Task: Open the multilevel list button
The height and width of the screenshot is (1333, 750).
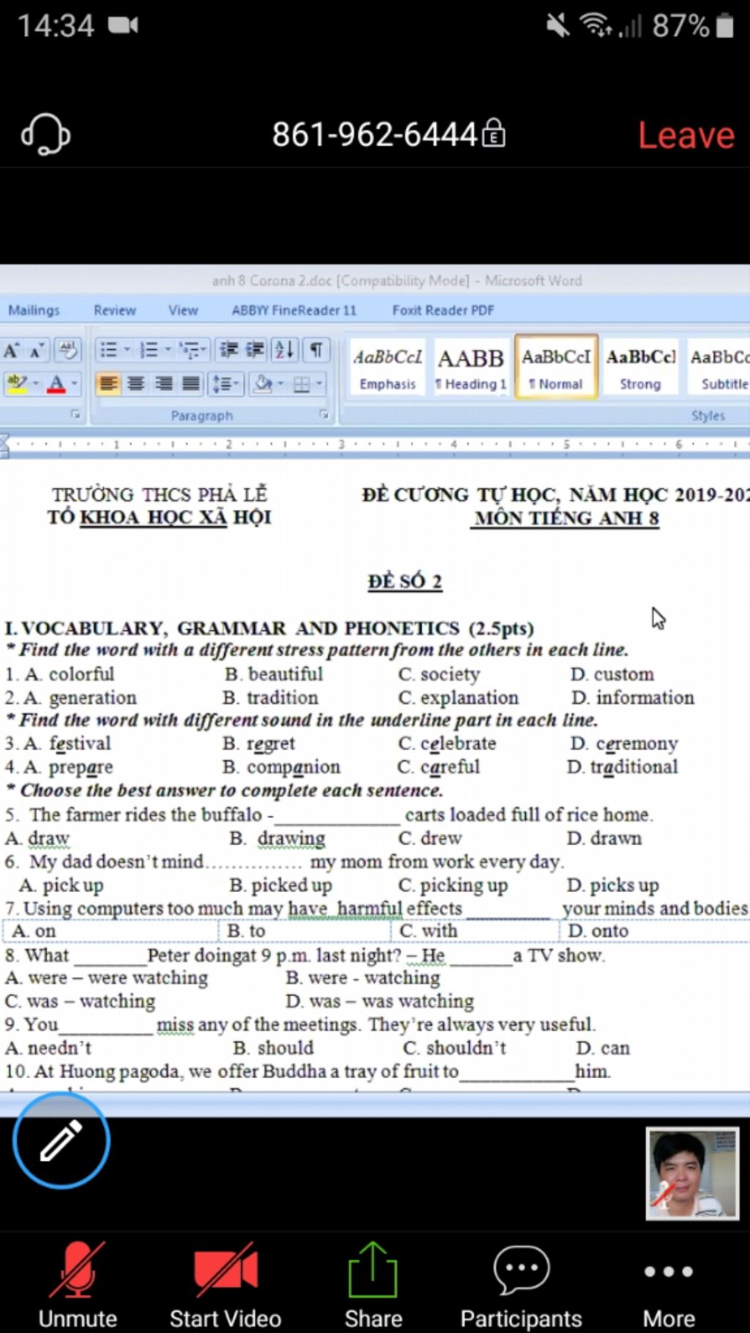Action: click(193, 349)
